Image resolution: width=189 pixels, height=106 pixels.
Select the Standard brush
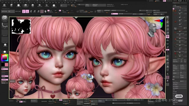click(x=26, y=6)
